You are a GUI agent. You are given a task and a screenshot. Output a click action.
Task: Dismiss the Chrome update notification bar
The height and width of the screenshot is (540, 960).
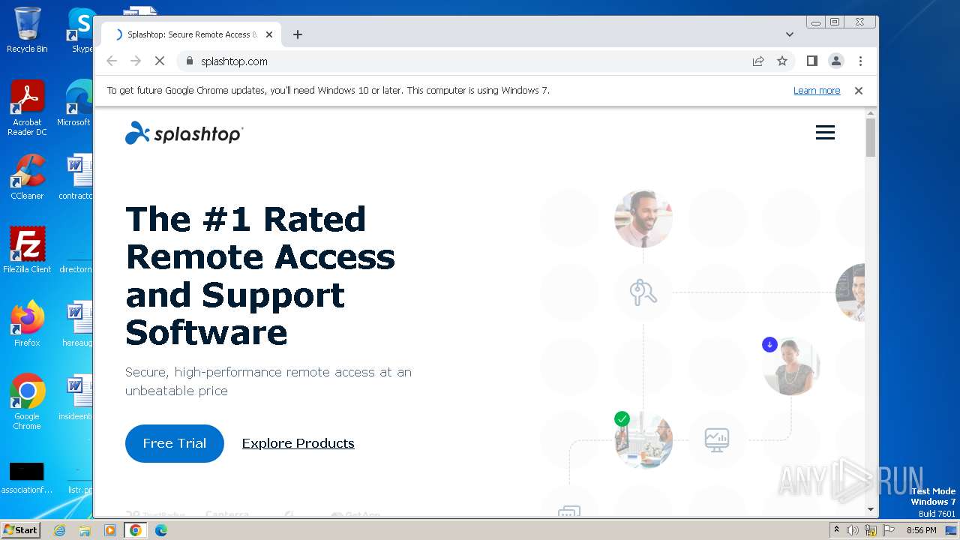coord(859,91)
